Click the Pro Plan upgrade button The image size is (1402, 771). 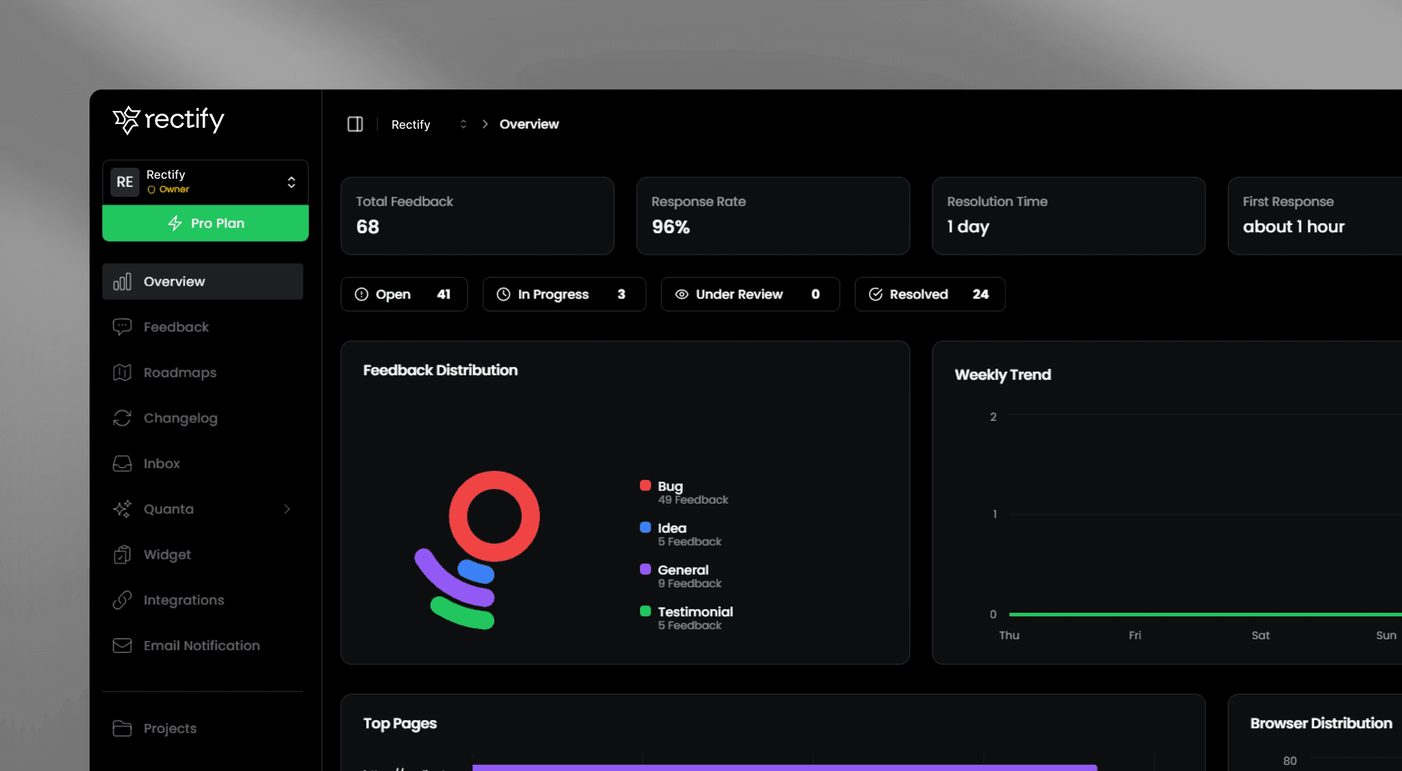pos(205,223)
